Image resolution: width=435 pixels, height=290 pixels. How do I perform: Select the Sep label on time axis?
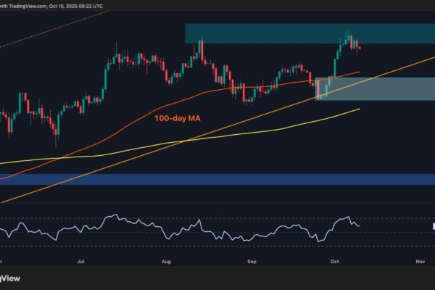pyautogui.click(x=252, y=259)
